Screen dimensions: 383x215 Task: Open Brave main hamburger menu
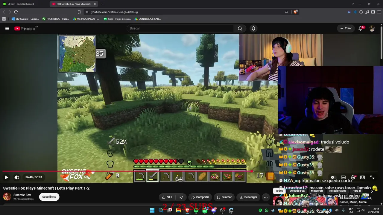pyautogui.click(x=379, y=12)
